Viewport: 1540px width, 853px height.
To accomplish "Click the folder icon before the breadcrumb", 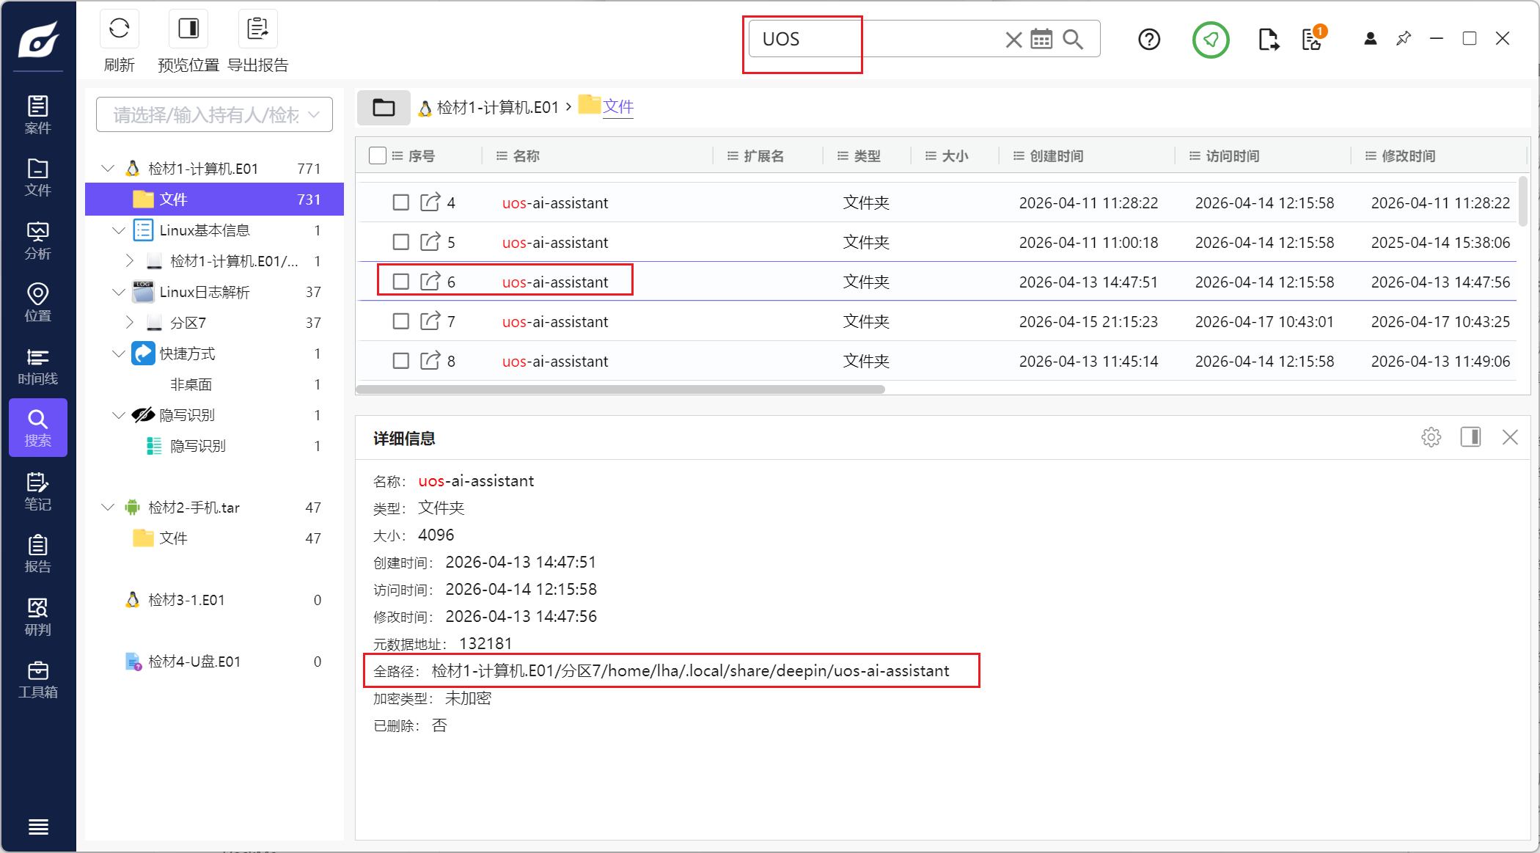I will click(x=384, y=108).
